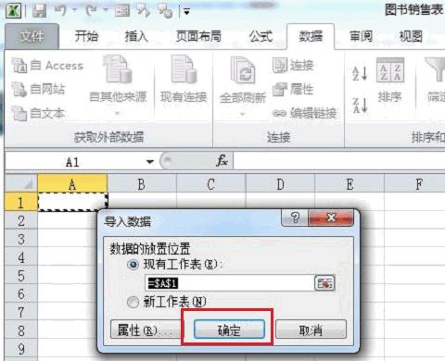The width and height of the screenshot is (445, 361).
Task: Select column B header
Action: pos(142,183)
